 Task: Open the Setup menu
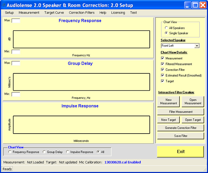pos(9,13)
